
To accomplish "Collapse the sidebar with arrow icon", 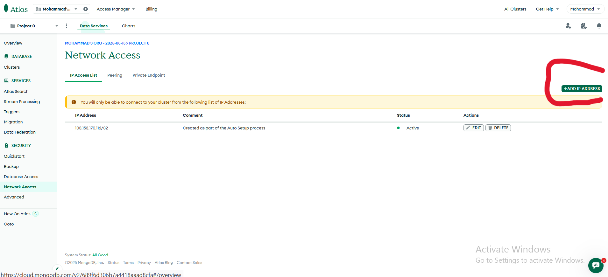I will (x=57, y=268).
